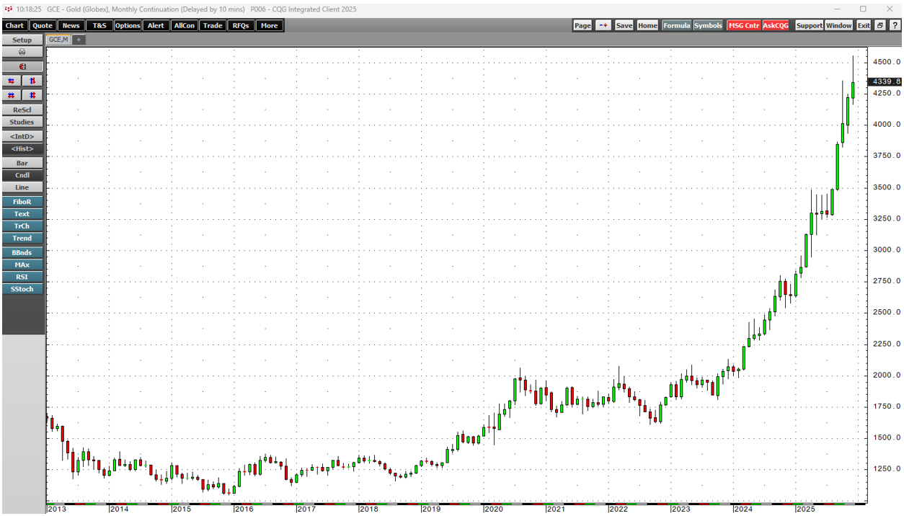
Task: Open the Quote view from the toolbar
Action: (x=43, y=26)
